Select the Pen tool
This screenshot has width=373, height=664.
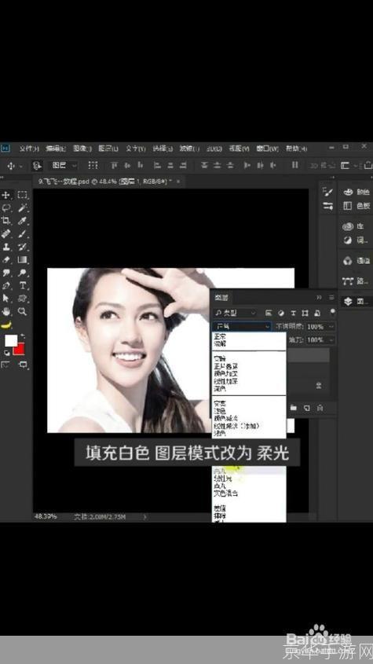6,286
